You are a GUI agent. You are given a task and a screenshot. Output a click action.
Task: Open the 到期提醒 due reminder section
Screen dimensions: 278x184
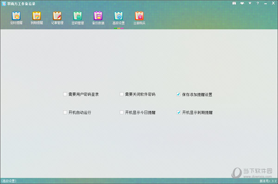[x=37, y=18]
